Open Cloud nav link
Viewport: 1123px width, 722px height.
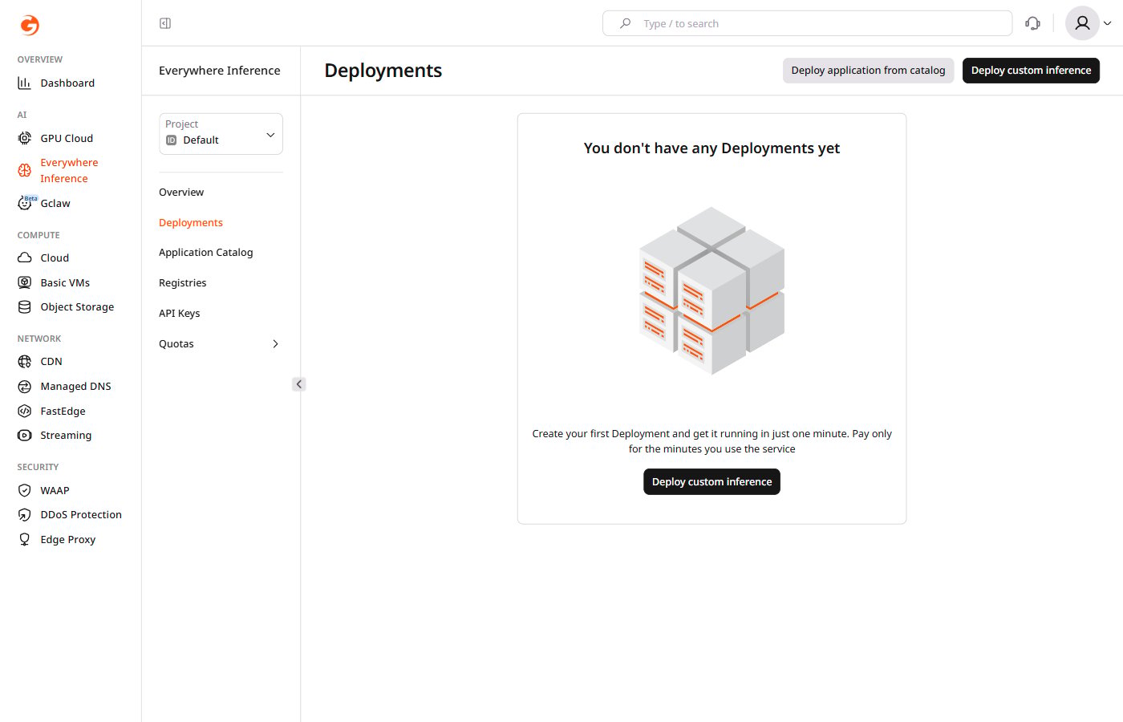pyautogui.click(x=55, y=258)
